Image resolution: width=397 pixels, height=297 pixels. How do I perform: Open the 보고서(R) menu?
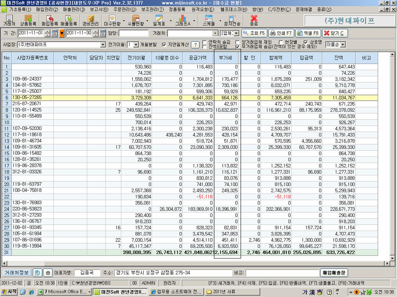99,9
